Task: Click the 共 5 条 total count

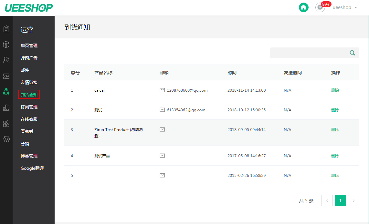Action: point(306,201)
